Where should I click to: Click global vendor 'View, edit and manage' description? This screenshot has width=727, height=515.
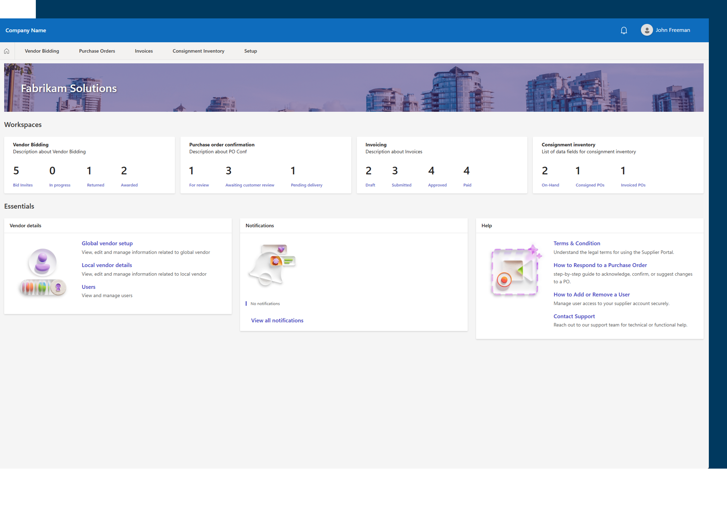[x=146, y=252]
